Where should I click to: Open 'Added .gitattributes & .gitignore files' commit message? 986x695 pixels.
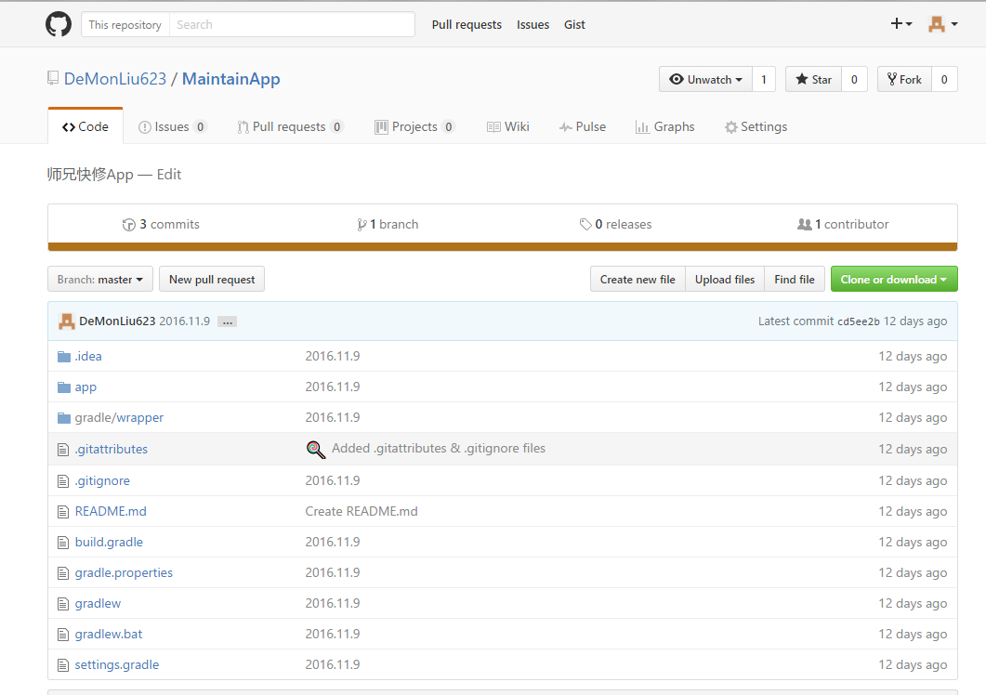(439, 449)
